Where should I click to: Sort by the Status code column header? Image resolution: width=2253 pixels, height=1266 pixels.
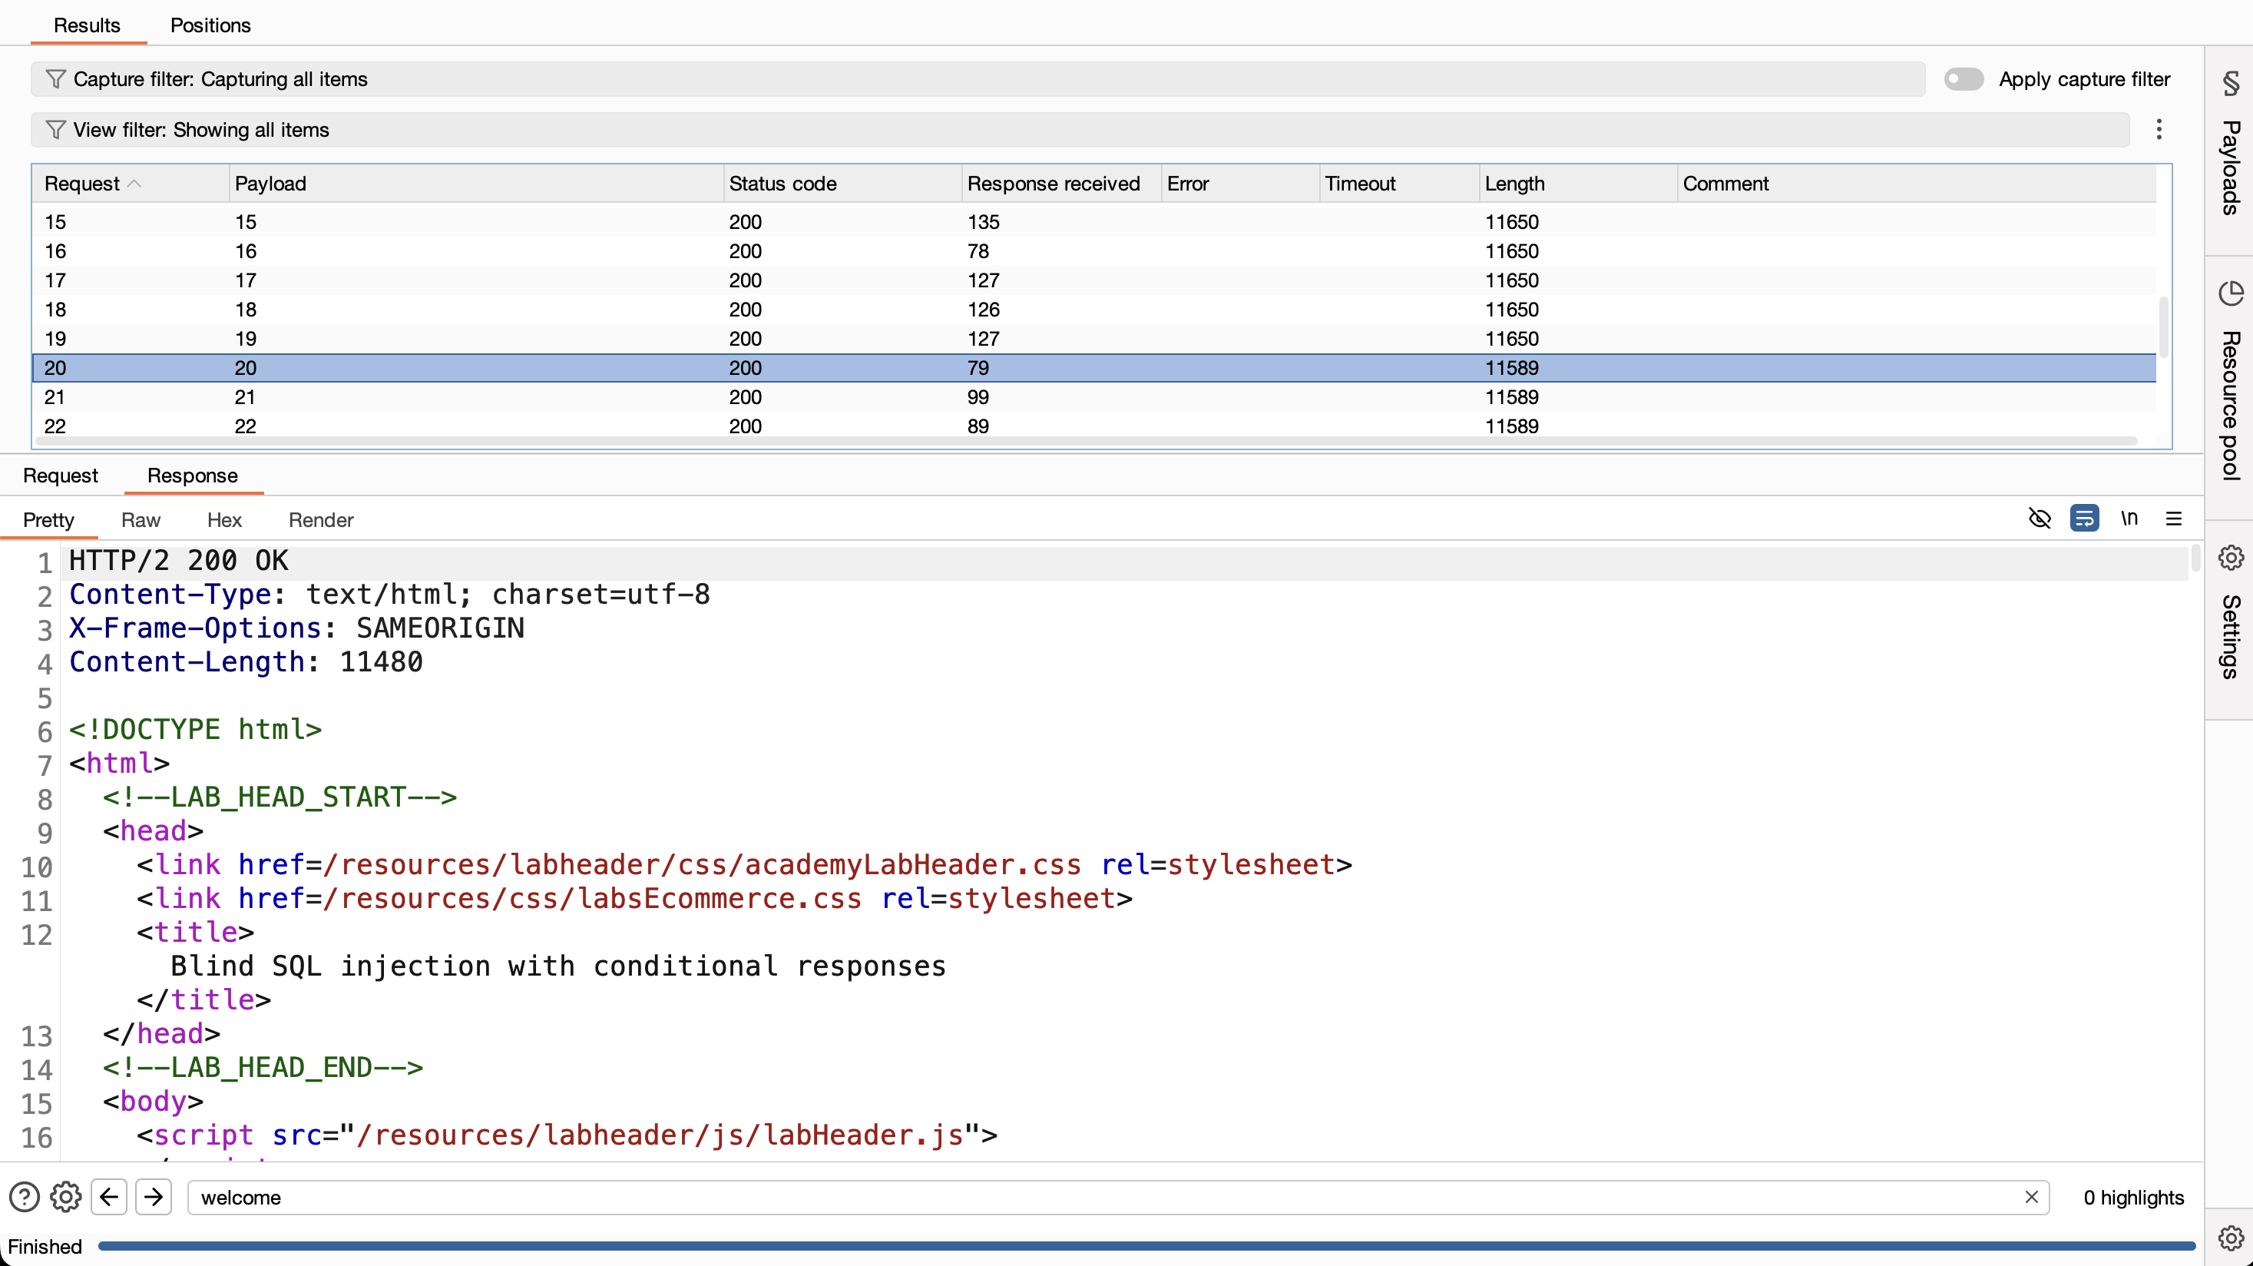tap(842, 184)
